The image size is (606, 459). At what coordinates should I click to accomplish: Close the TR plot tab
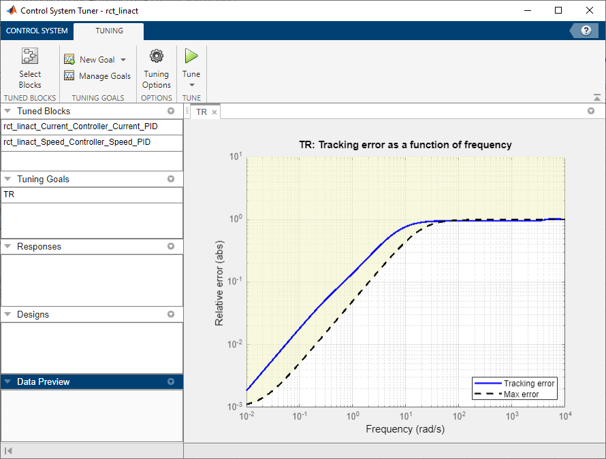tap(214, 112)
